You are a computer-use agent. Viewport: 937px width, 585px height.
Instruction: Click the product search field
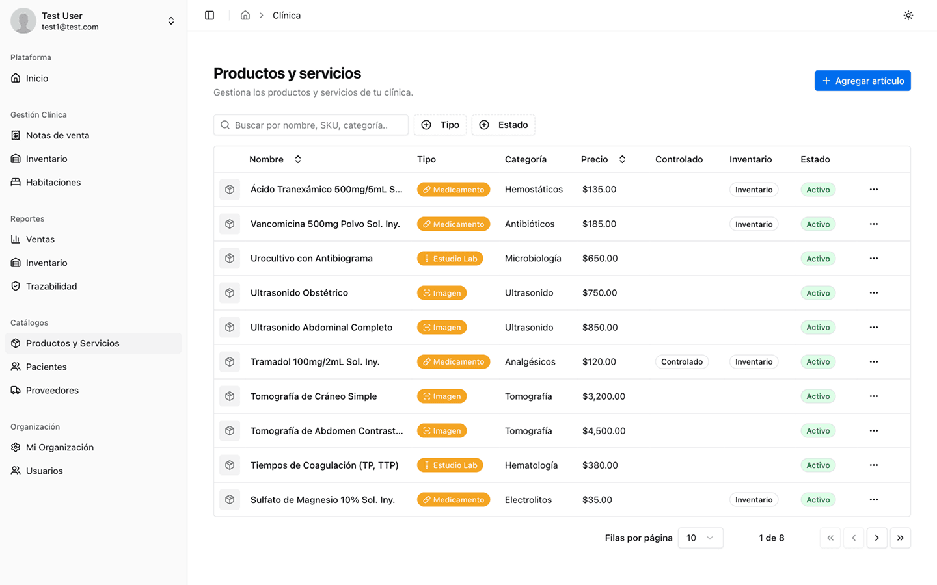(311, 125)
